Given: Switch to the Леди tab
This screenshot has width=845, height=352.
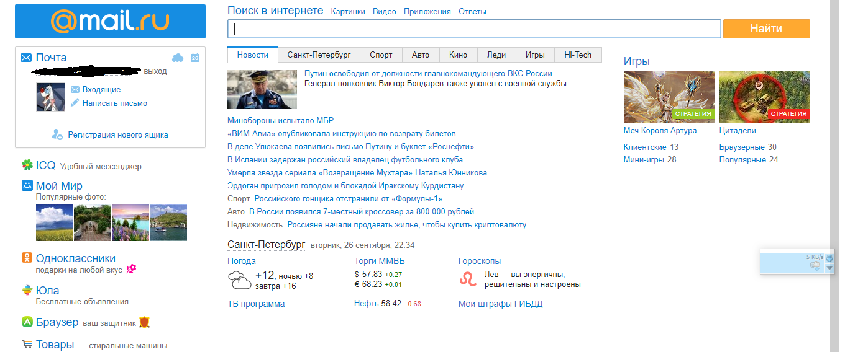Looking at the screenshot, I should pyautogui.click(x=496, y=55).
